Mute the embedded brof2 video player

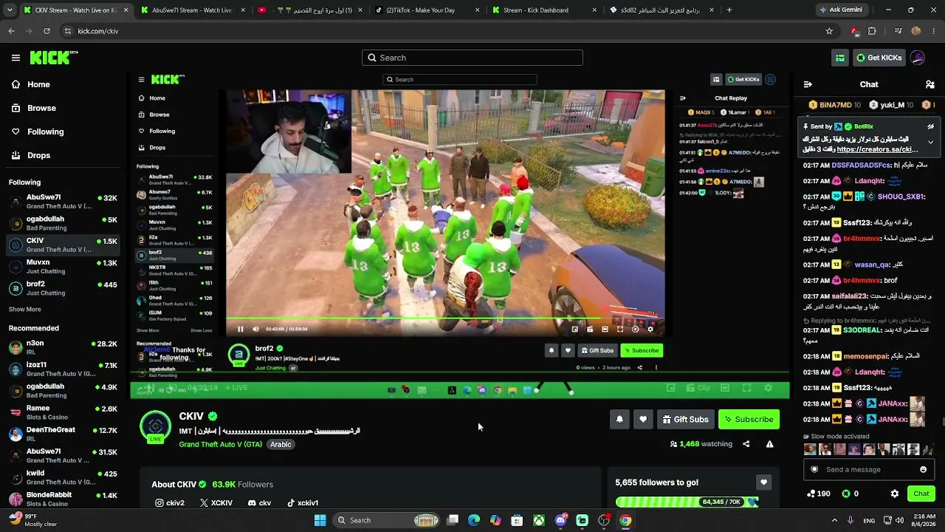click(255, 330)
